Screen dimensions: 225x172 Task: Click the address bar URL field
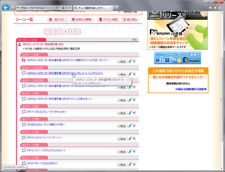[x=38, y=8]
